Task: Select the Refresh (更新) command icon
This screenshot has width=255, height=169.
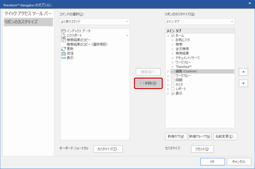Action: click(63, 49)
